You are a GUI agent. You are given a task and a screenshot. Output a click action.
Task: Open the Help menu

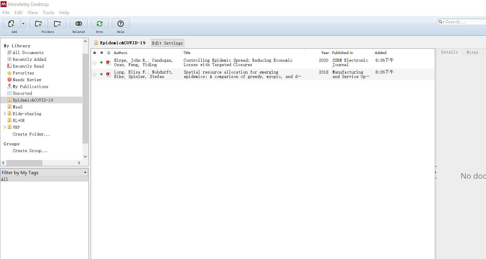pyautogui.click(x=64, y=12)
